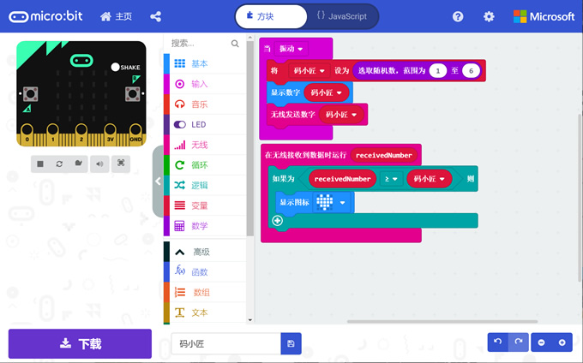Click the share project icon
Image resolution: width=583 pixels, height=363 pixels.
[x=155, y=16]
